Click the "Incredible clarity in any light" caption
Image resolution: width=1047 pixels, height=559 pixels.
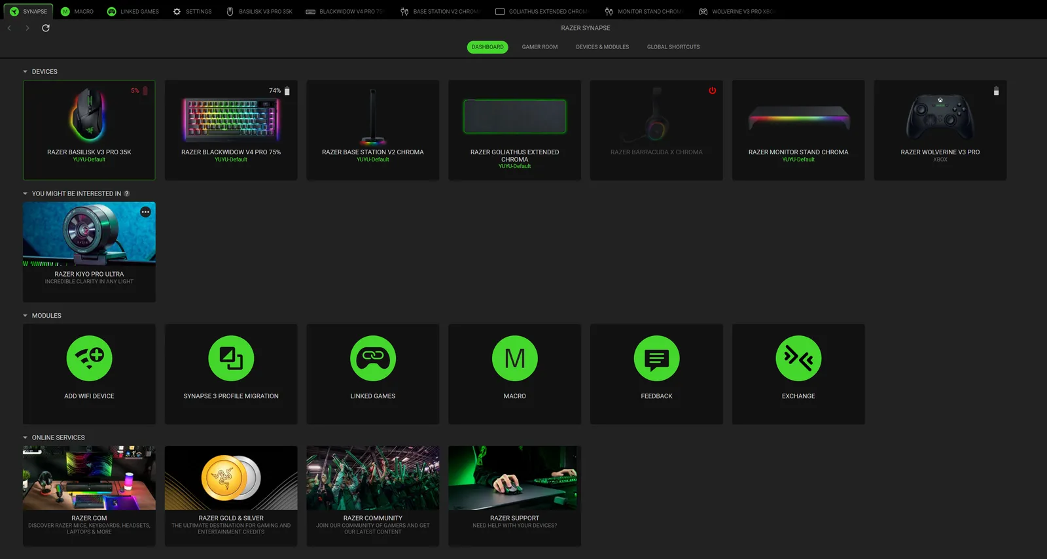coord(89,282)
